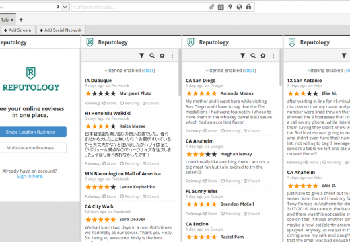Click the location pin icon
The width and height of the screenshot is (350, 242).
(x=230, y=7)
